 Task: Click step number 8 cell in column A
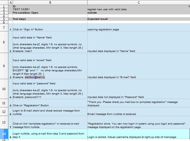[10, 134]
